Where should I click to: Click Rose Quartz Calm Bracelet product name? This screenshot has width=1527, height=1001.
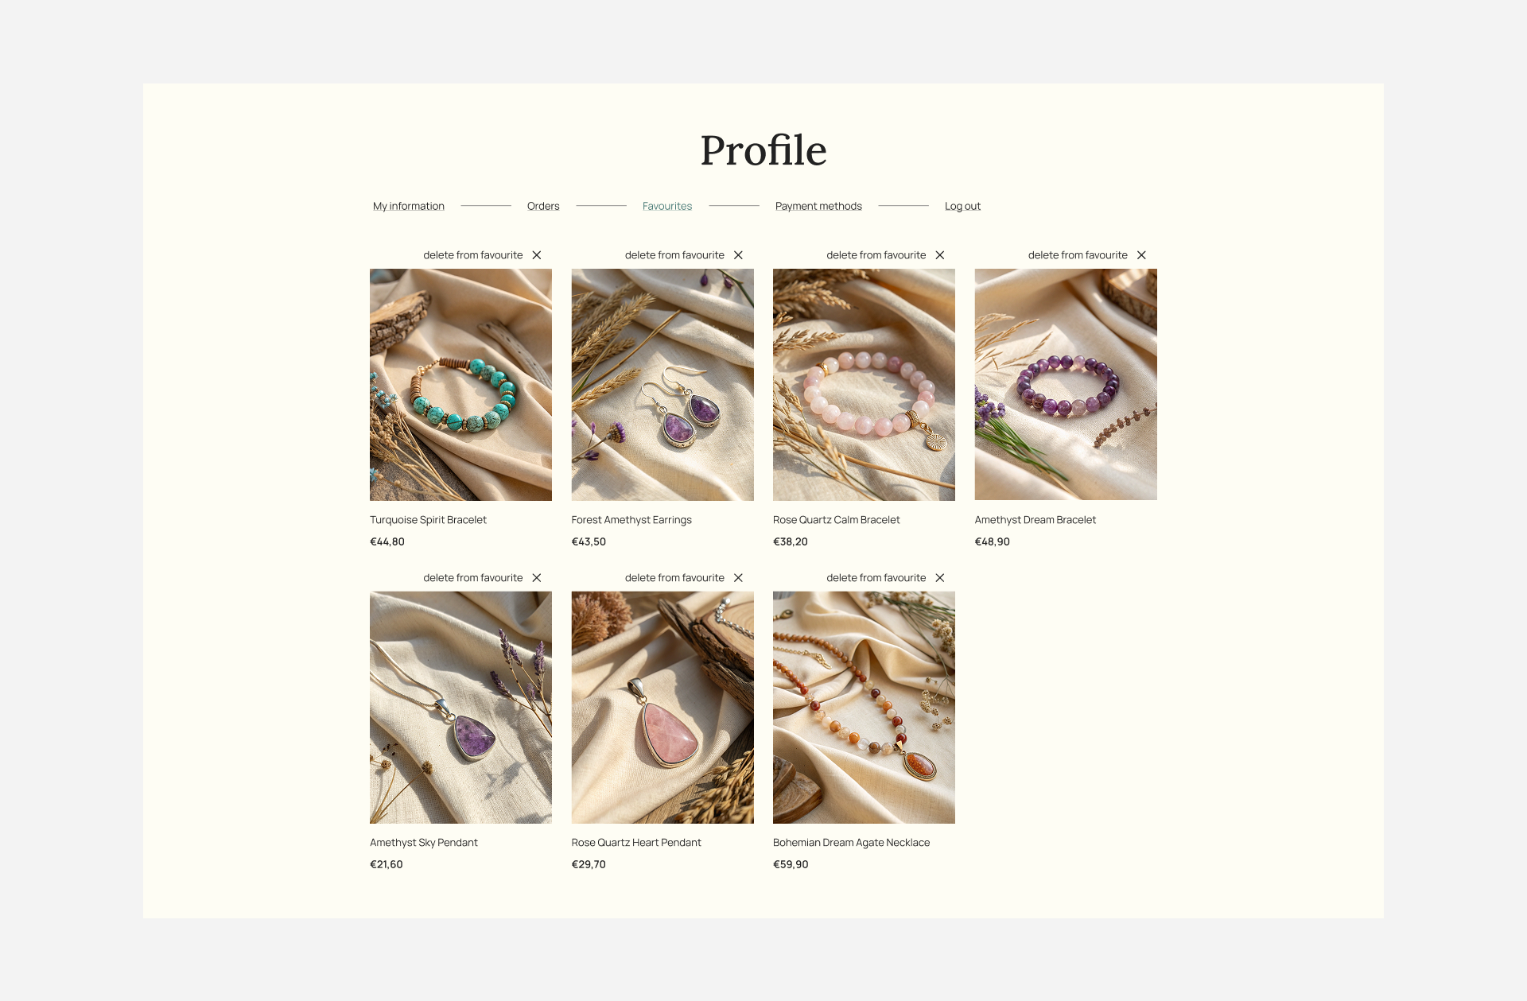pos(837,520)
